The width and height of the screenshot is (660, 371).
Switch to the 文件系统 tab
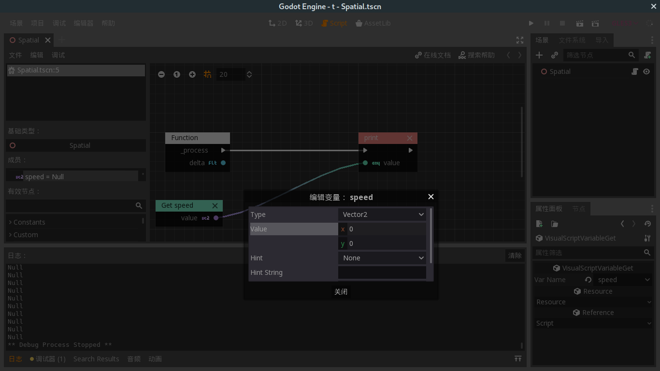(x=572, y=40)
